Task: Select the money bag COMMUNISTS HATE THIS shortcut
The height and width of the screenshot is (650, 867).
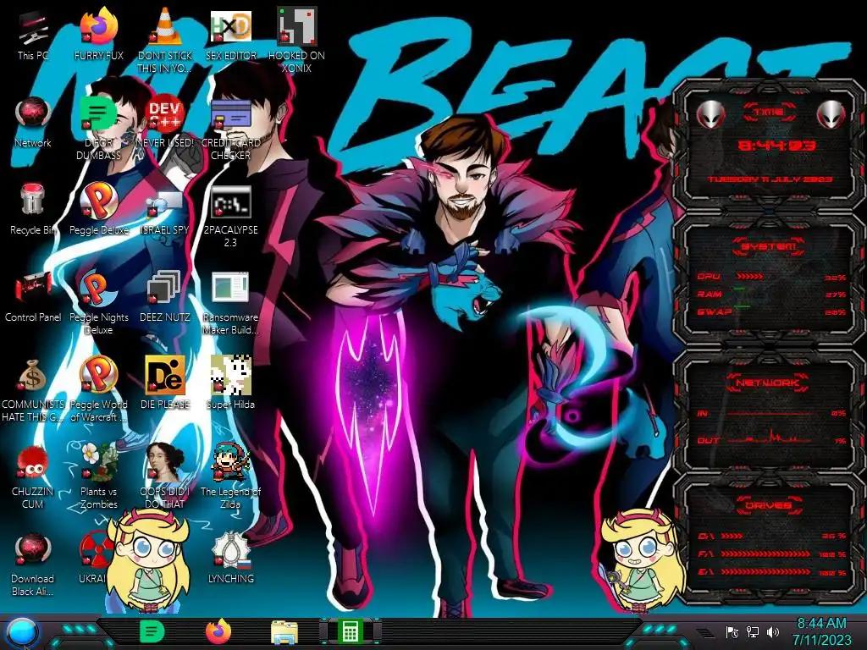Action: pos(33,389)
